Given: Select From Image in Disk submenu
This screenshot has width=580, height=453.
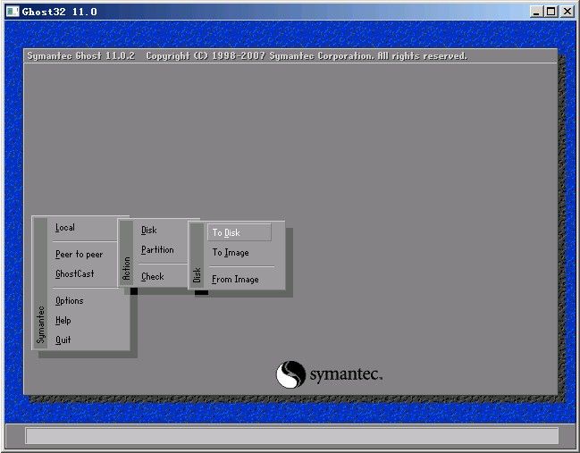Looking at the screenshot, I should (235, 280).
